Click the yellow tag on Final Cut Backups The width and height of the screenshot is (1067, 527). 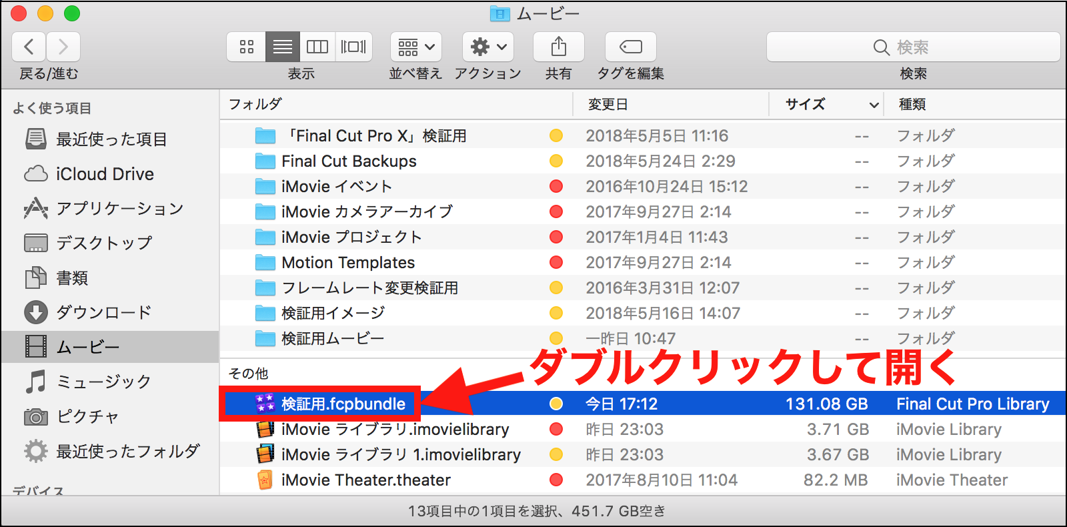[x=556, y=161]
